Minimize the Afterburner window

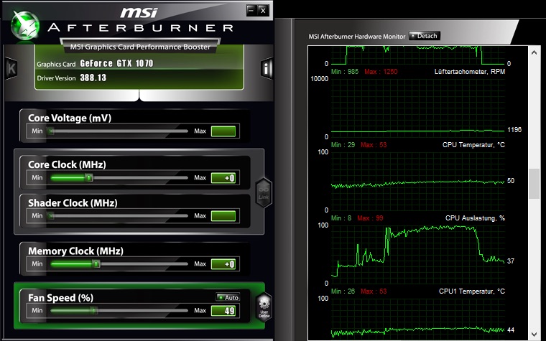tap(251, 10)
